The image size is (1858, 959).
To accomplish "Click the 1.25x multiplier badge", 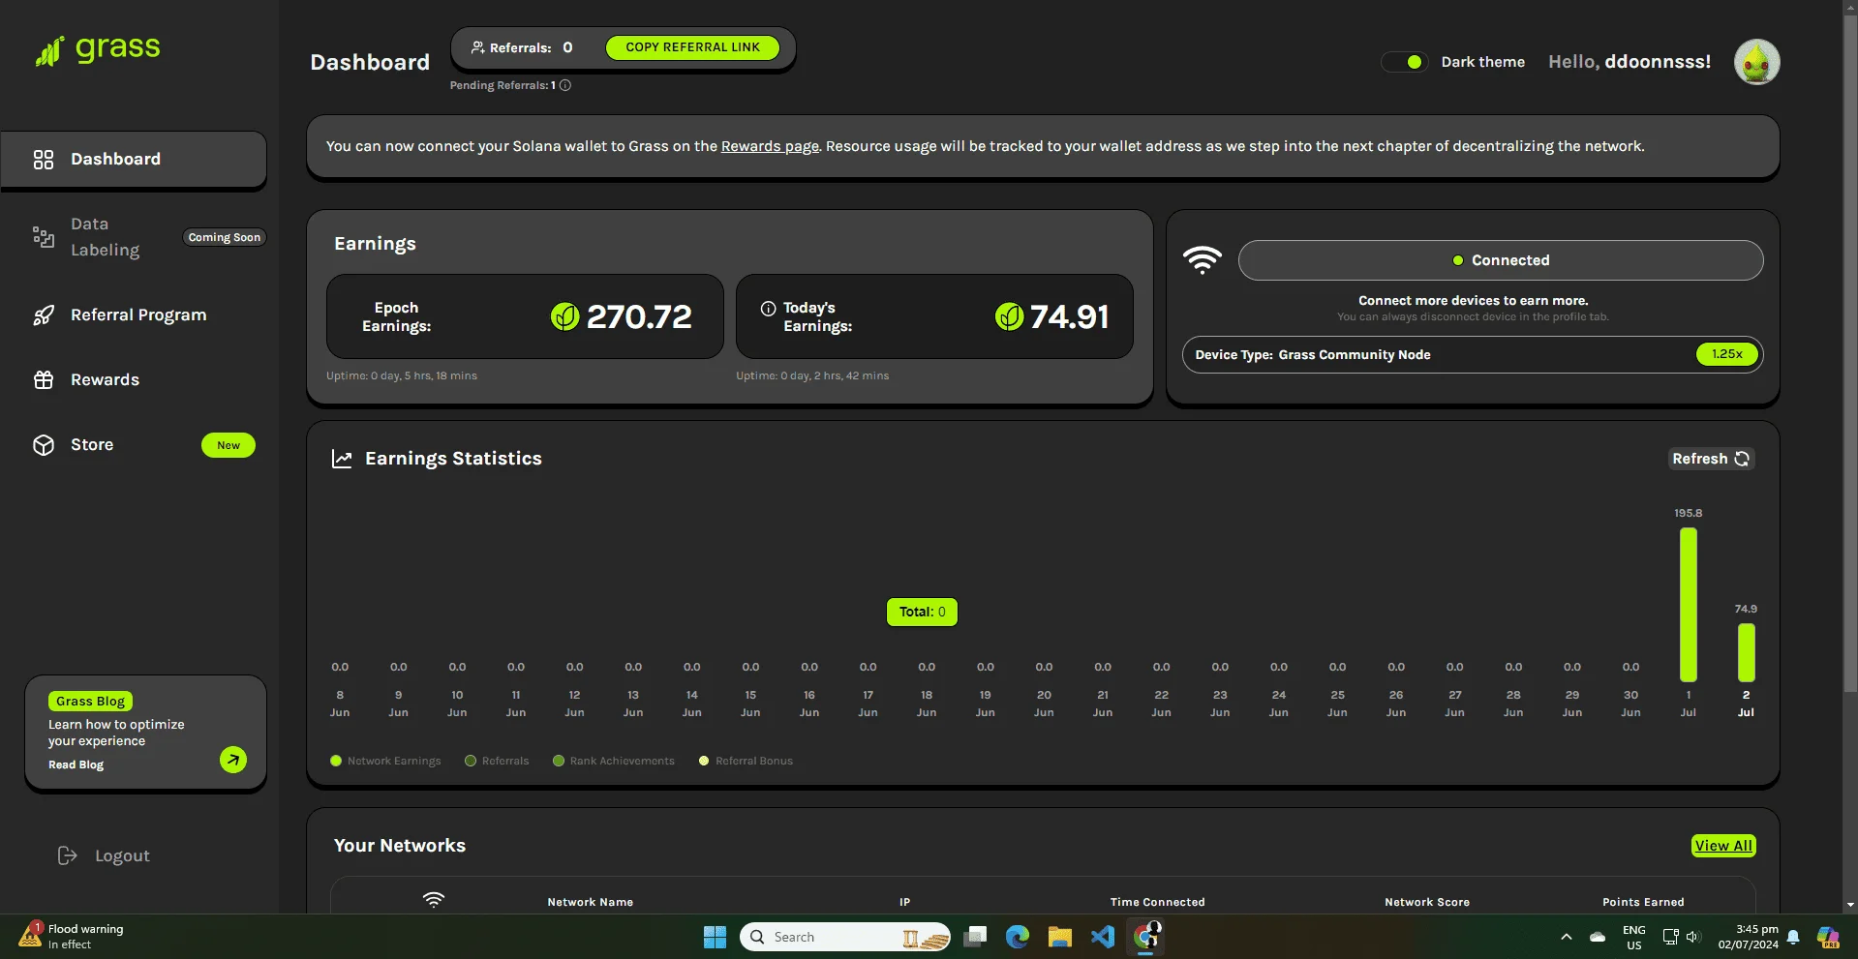I will [1727, 354].
